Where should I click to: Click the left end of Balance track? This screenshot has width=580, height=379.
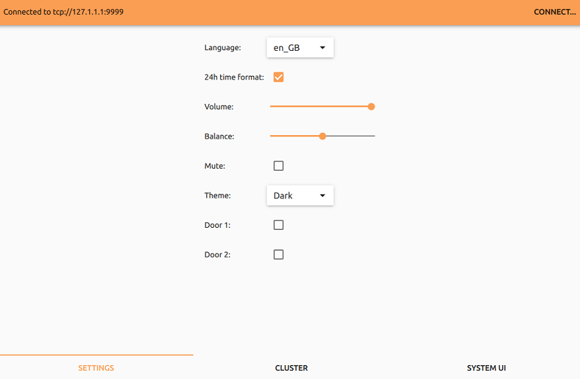tap(272, 137)
